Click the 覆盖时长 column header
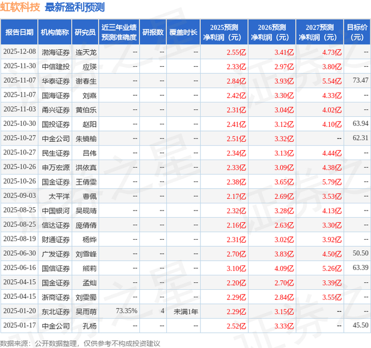Viewport: 371px width, 348px height. 183,32
